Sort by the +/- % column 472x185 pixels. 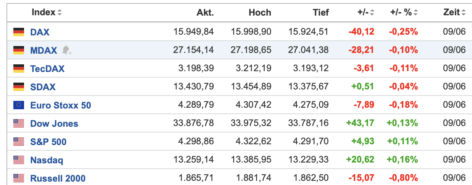tap(404, 13)
